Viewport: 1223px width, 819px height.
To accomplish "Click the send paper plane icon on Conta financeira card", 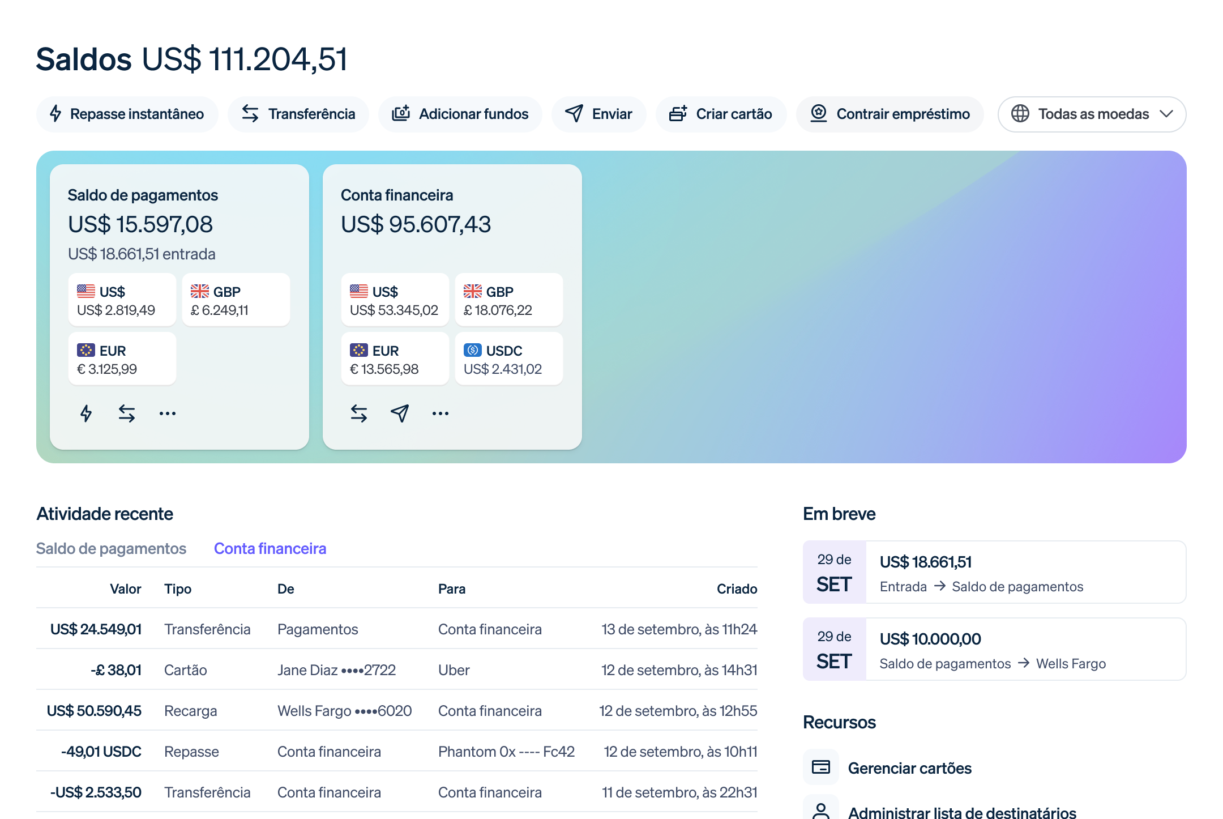I will [399, 414].
